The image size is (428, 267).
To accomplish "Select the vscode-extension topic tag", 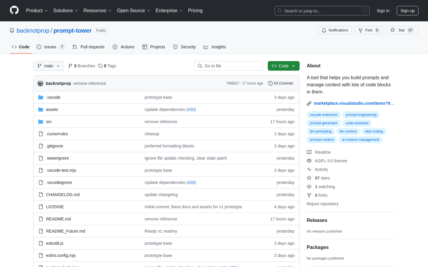I will 324,115.
